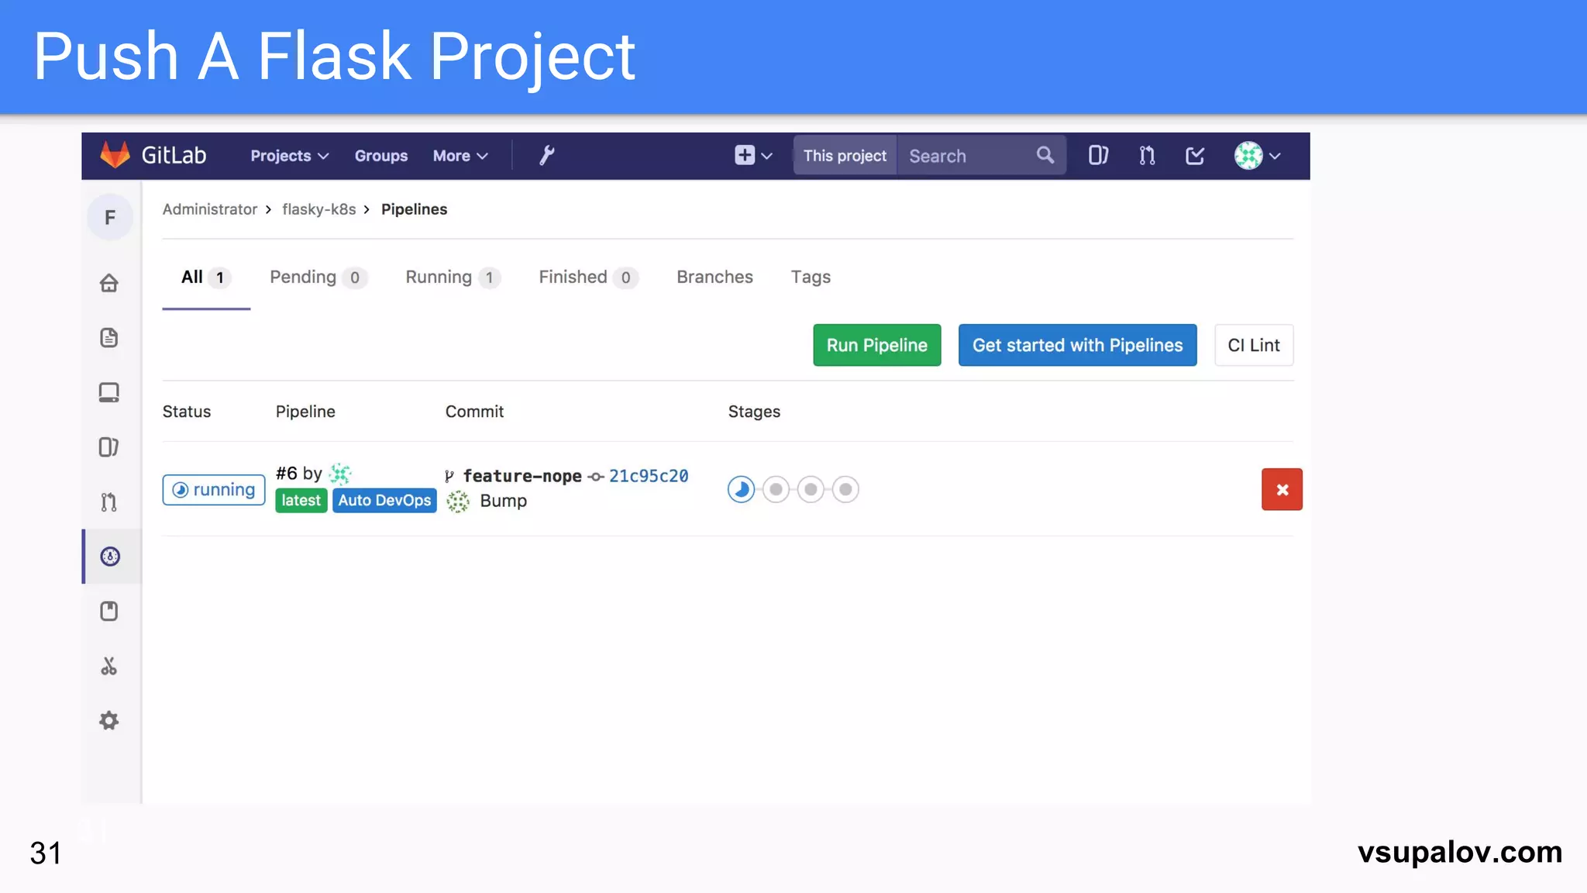Open the sidebar snippets scissors icon
The height and width of the screenshot is (893, 1587).
click(x=109, y=667)
